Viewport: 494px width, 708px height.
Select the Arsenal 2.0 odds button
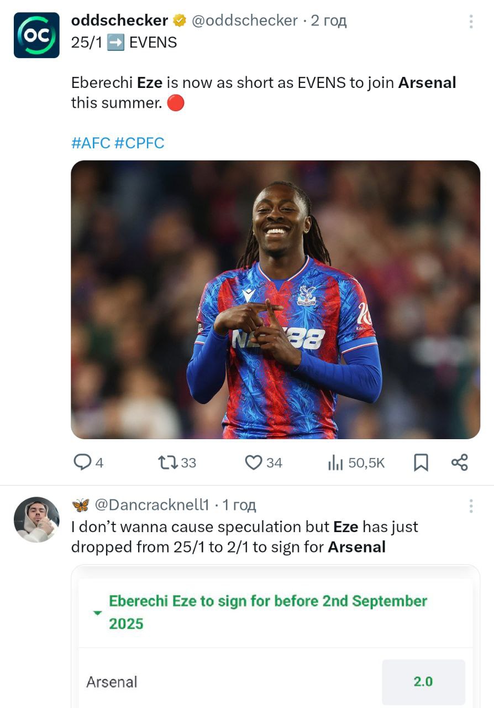(423, 681)
